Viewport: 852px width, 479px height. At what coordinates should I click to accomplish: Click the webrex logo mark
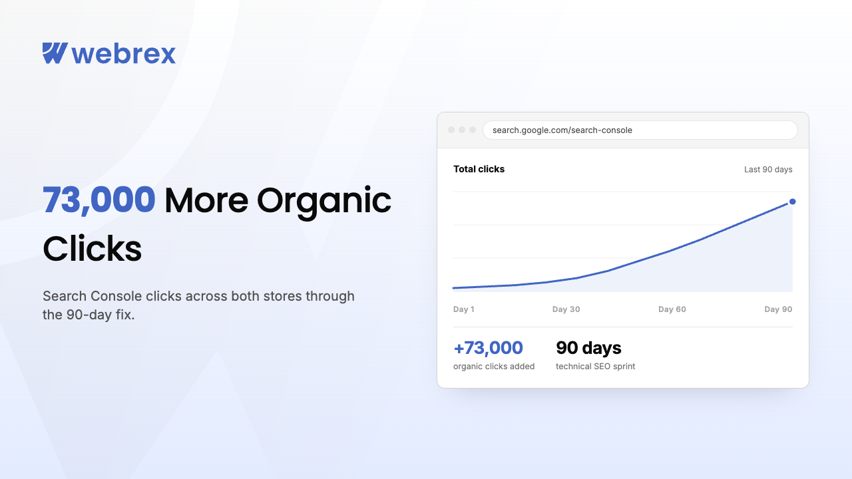[x=55, y=53]
